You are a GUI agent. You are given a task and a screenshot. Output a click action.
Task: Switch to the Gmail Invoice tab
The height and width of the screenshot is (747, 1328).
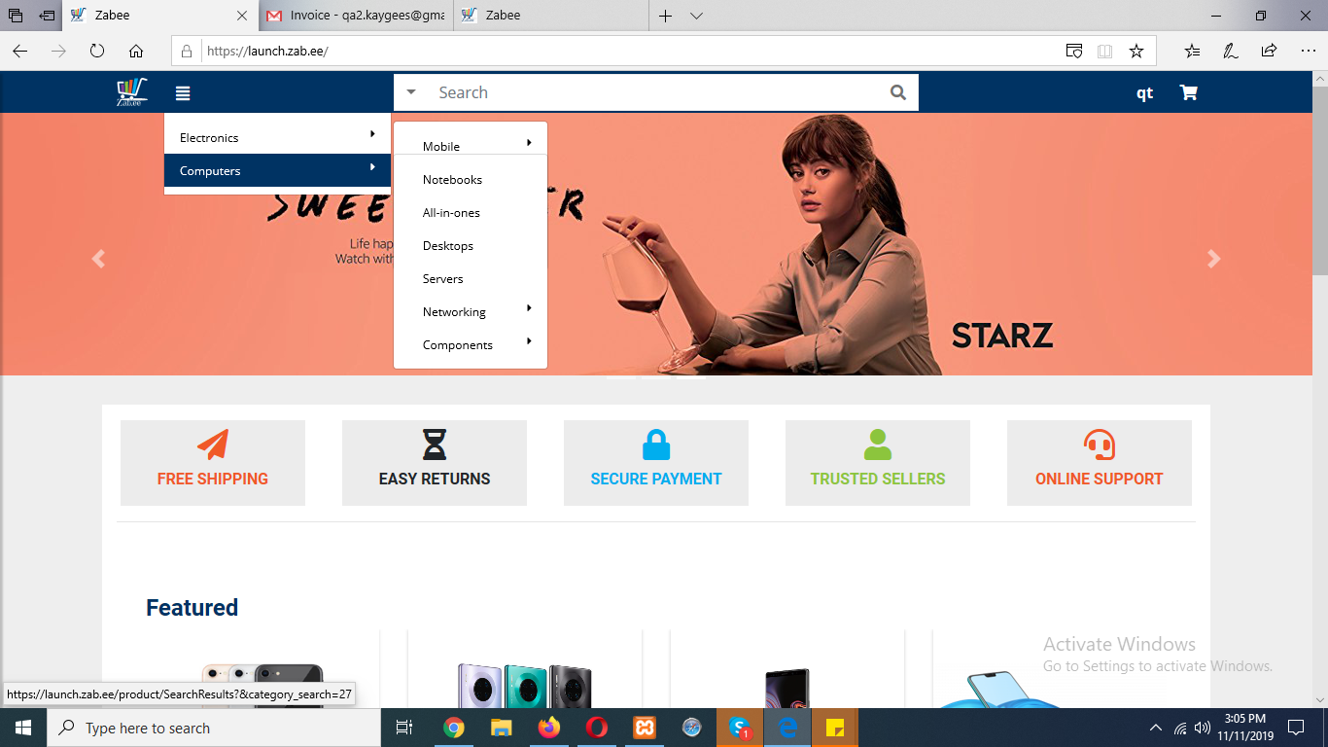tap(356, 16)
